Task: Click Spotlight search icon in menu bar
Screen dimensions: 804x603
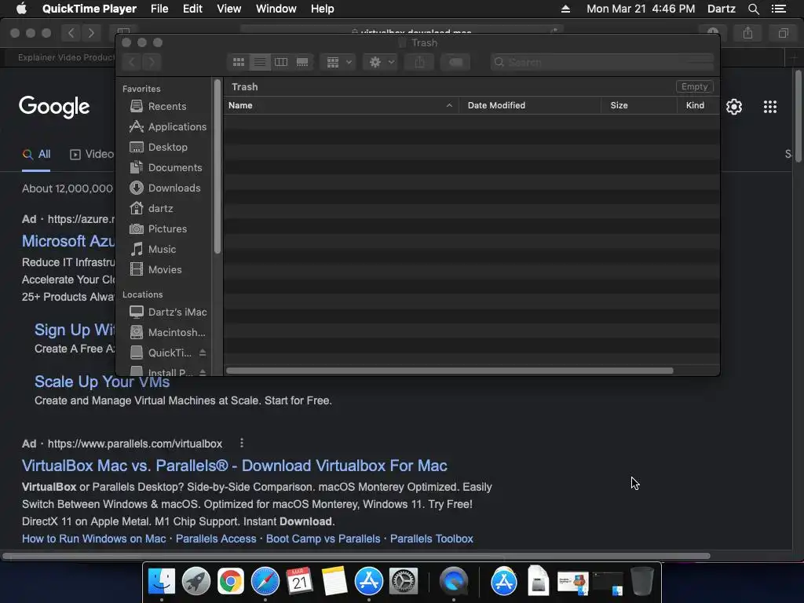Action: point(753,9)
